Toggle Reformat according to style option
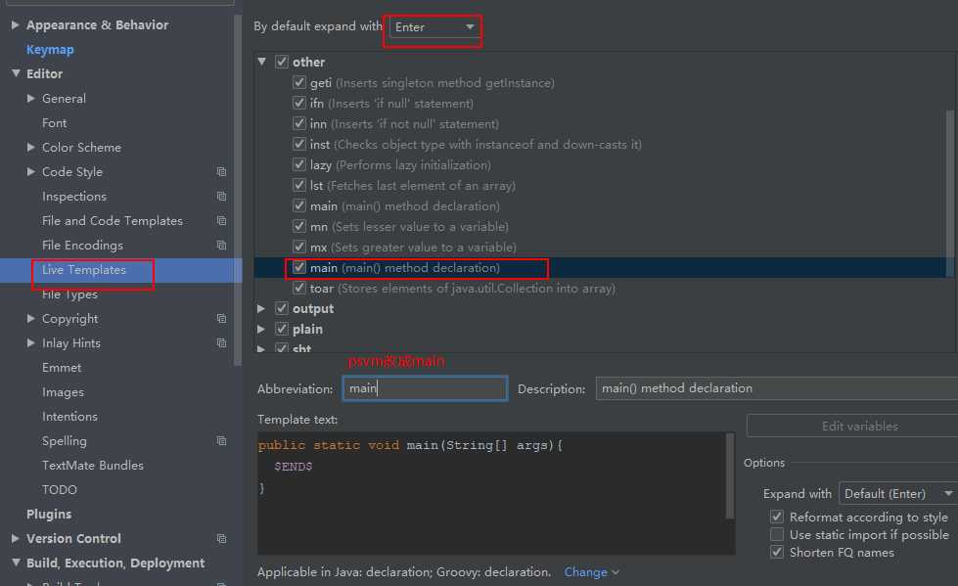Image resolution: width=958 pixels, height=586 pixels. [777, 517]
